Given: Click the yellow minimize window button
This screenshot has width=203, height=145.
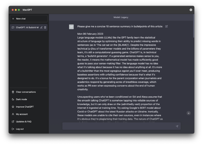Looking at the screenshot, I should [16, 10].
